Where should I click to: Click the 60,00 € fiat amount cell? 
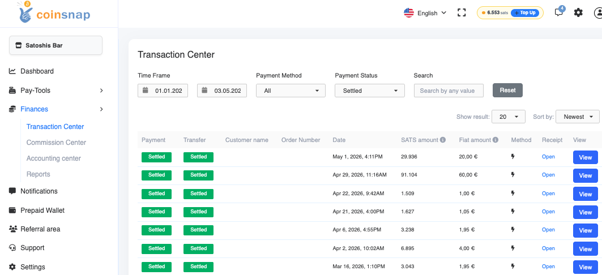[x=468, y=175]
